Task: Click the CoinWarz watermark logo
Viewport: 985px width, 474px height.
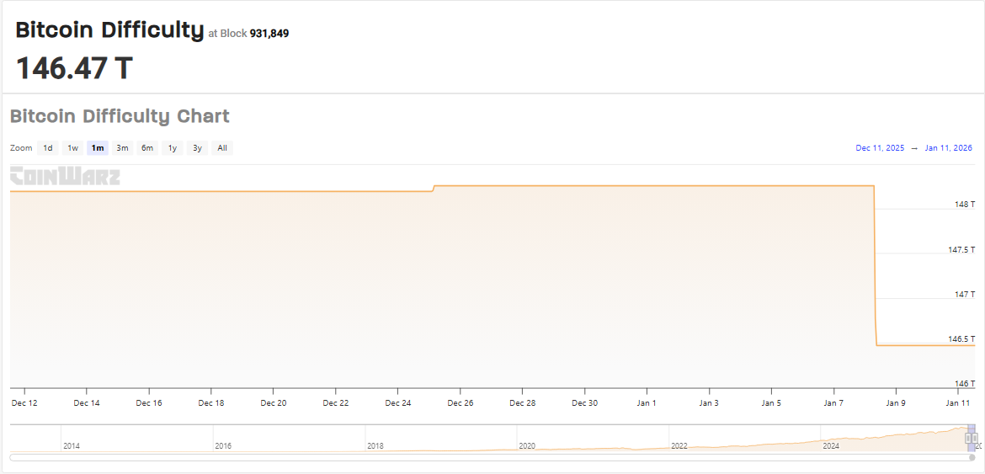Action: click(x=65, y=177)
